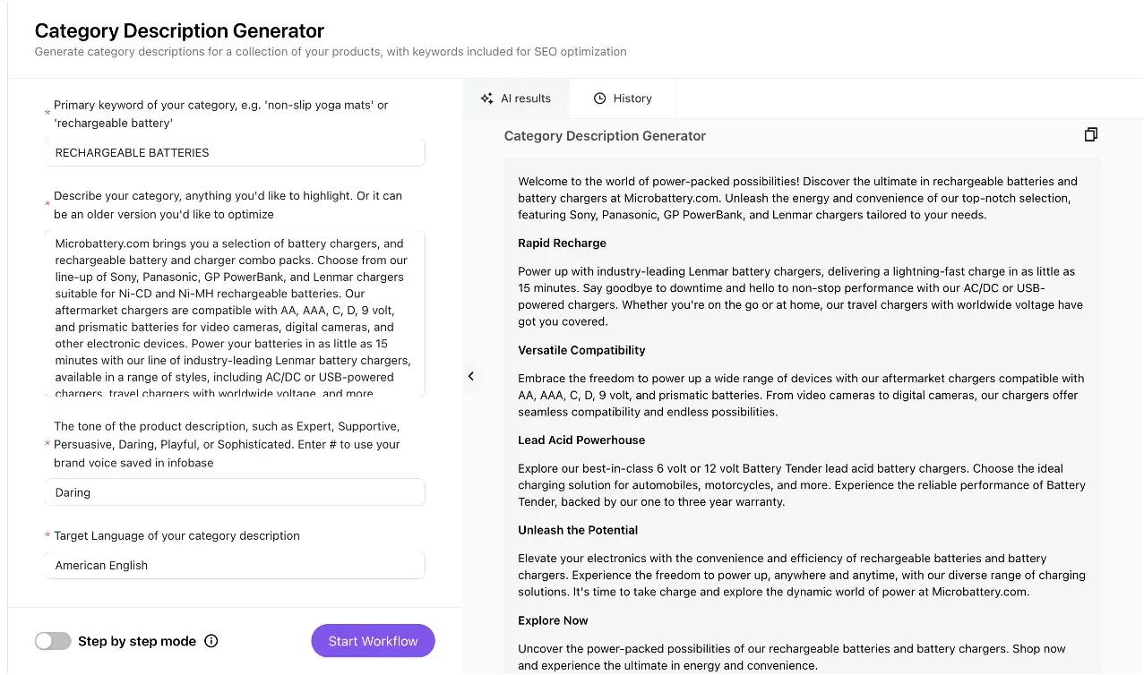Click the info icon beside Step by step mode
The height and width of the screenshot is (675, 1144).
coord(211,641)
